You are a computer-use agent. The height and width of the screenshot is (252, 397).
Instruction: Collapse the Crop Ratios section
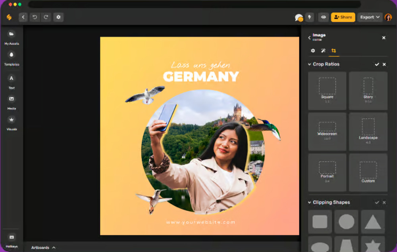(x=310, y=64)
